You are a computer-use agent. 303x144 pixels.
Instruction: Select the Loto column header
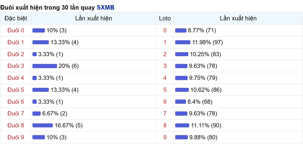click(x=165, y=18)
